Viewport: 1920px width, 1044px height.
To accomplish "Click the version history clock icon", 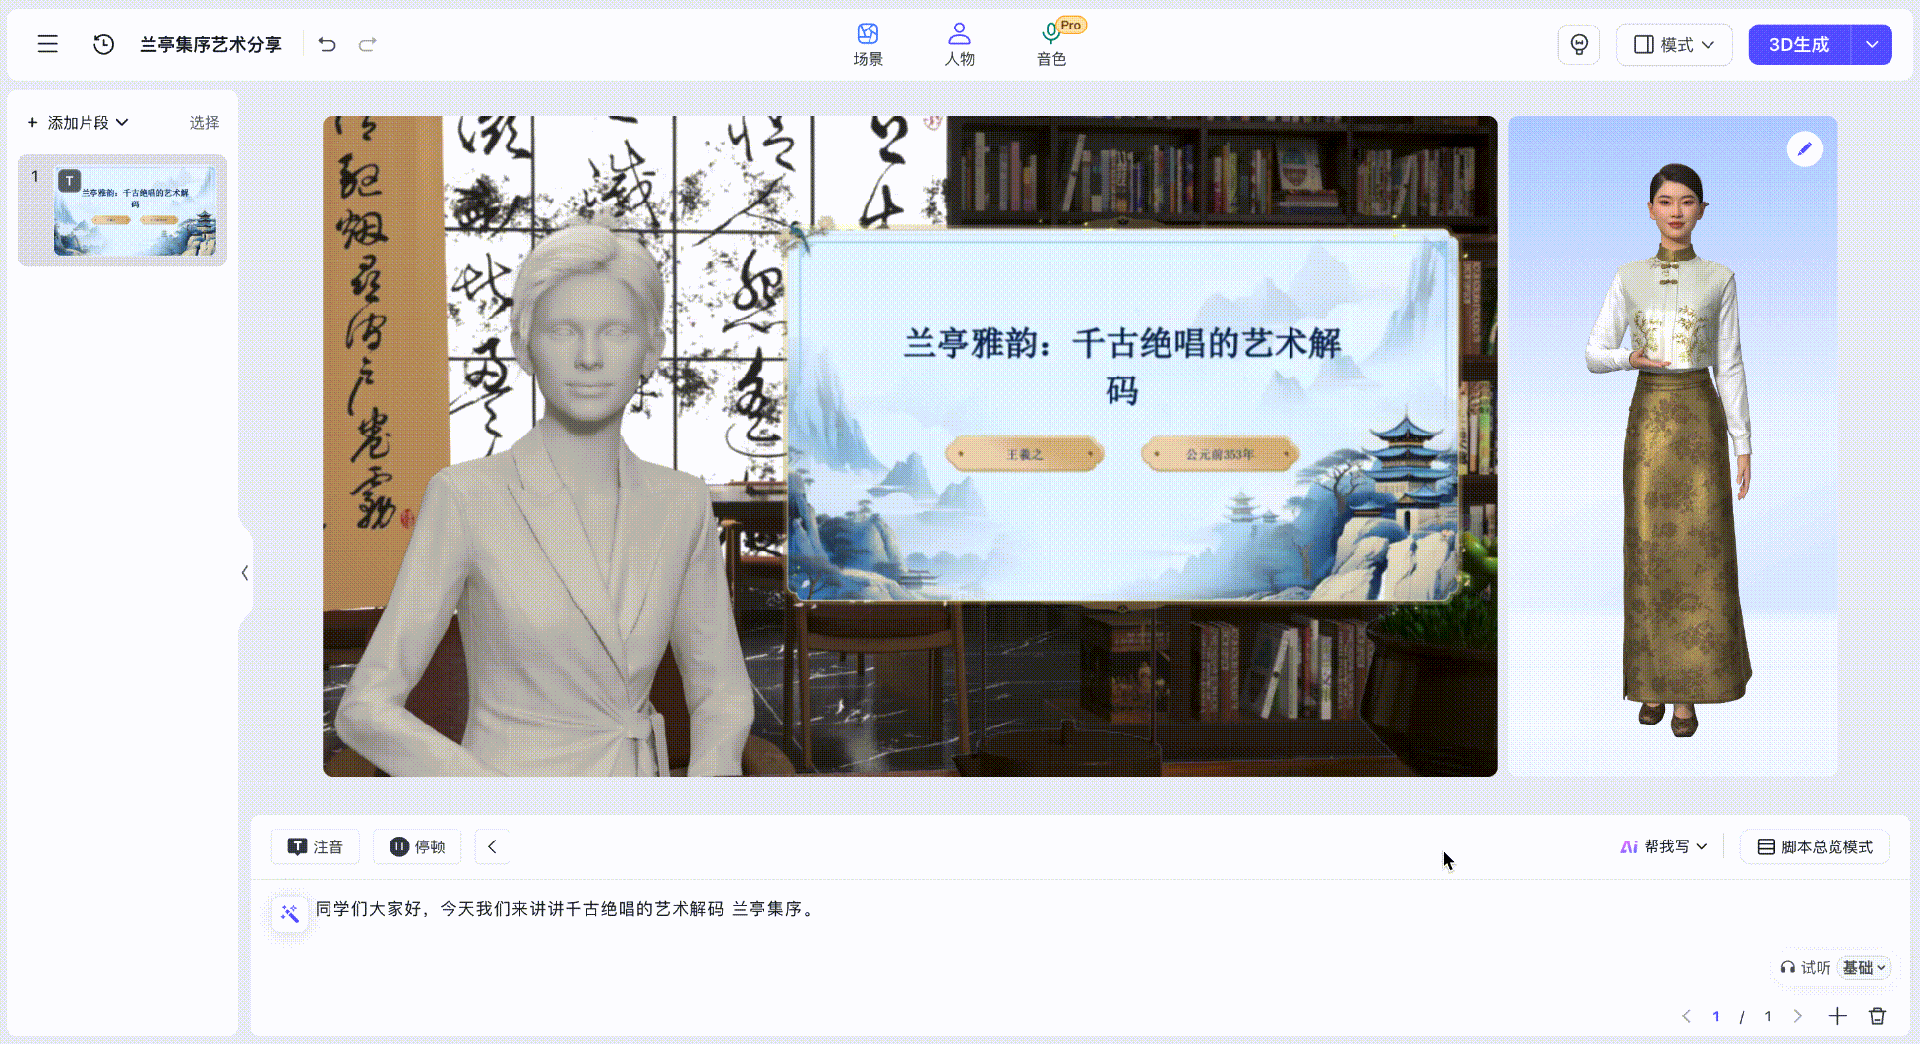I will pyautogui.click(x=103, y=44).
